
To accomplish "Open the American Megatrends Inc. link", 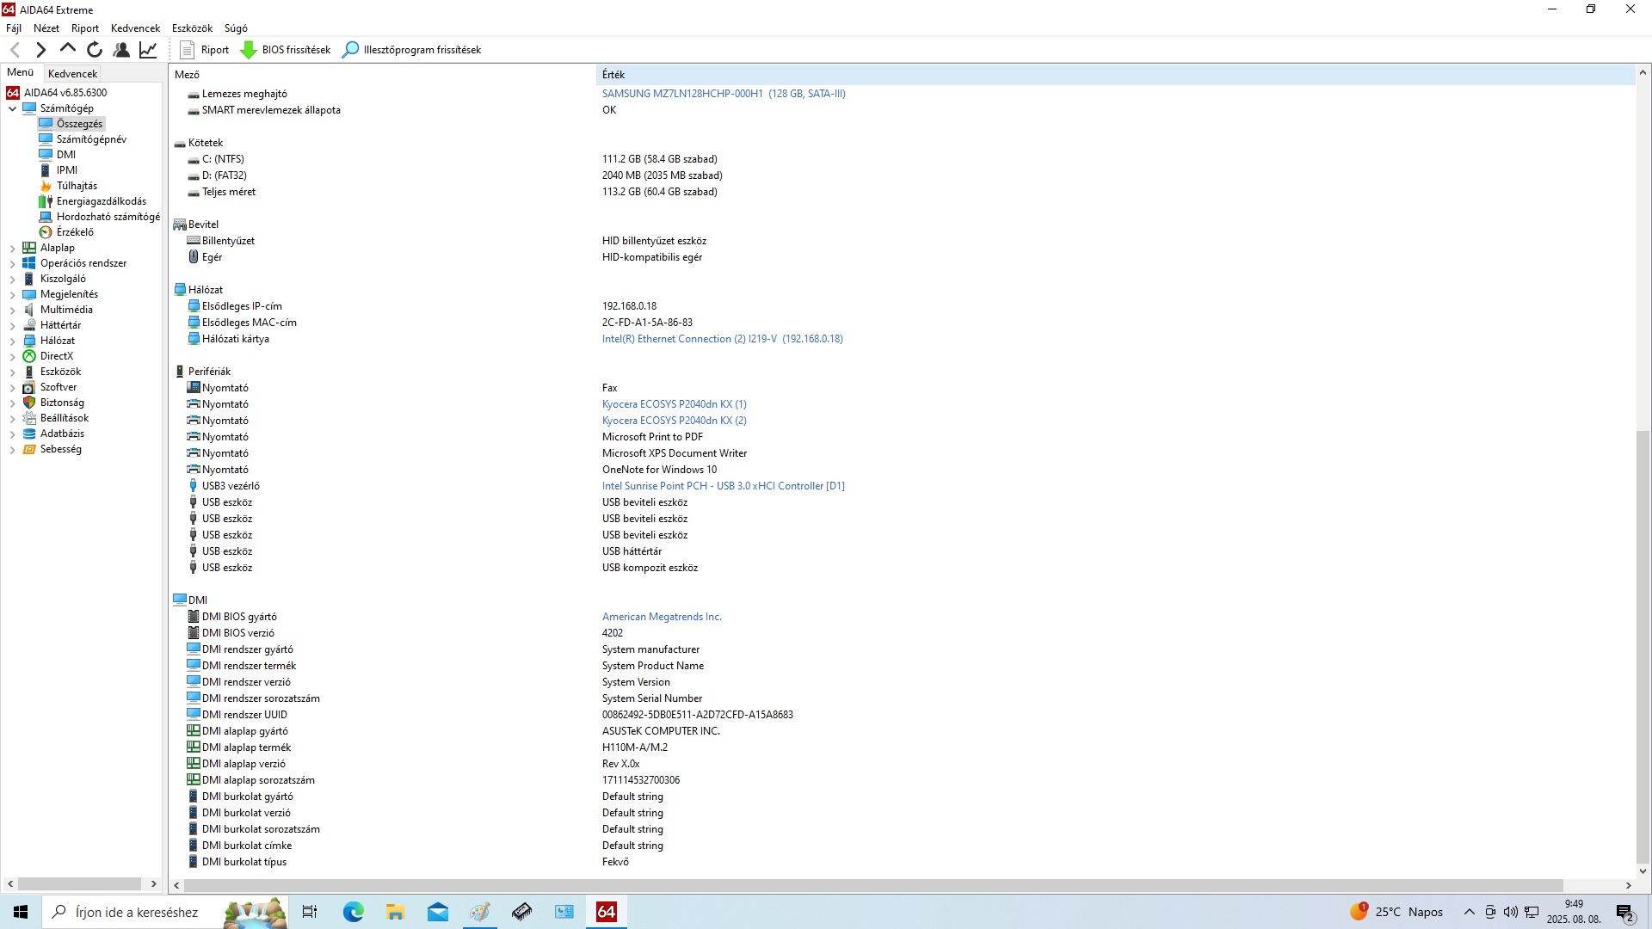I will pyautogui.click(x=661, y=617).
